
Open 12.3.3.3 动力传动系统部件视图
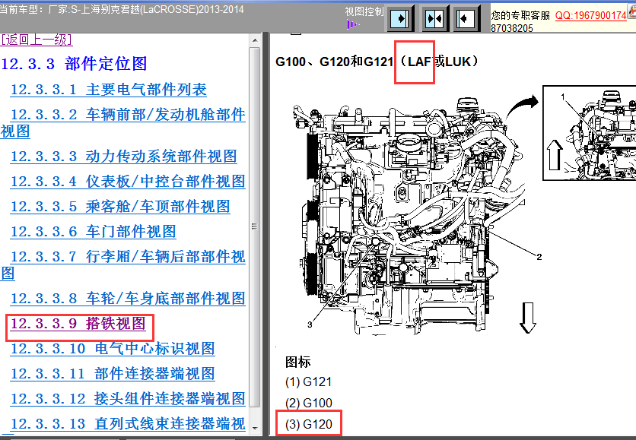click(x=123, y=157)
